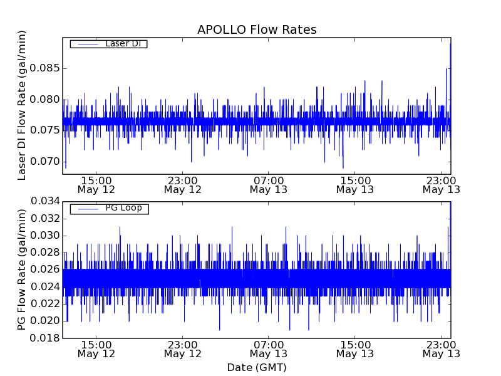Click the blue line sample in PG Loop legend
The width and height of the screenshot is (501, 376).
[86, 209]
